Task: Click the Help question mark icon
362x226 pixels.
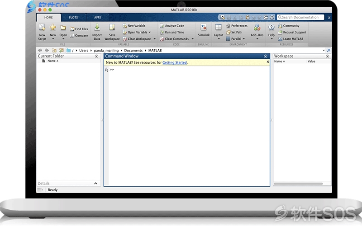Action: point(271,27)
